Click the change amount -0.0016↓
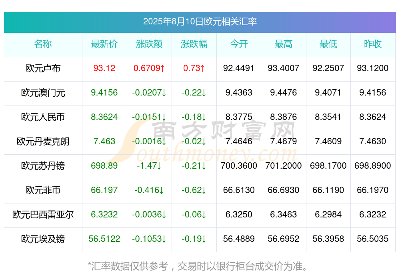Viewport: 400px width, 279px height. pyautogui.click(x=149, y=141)
